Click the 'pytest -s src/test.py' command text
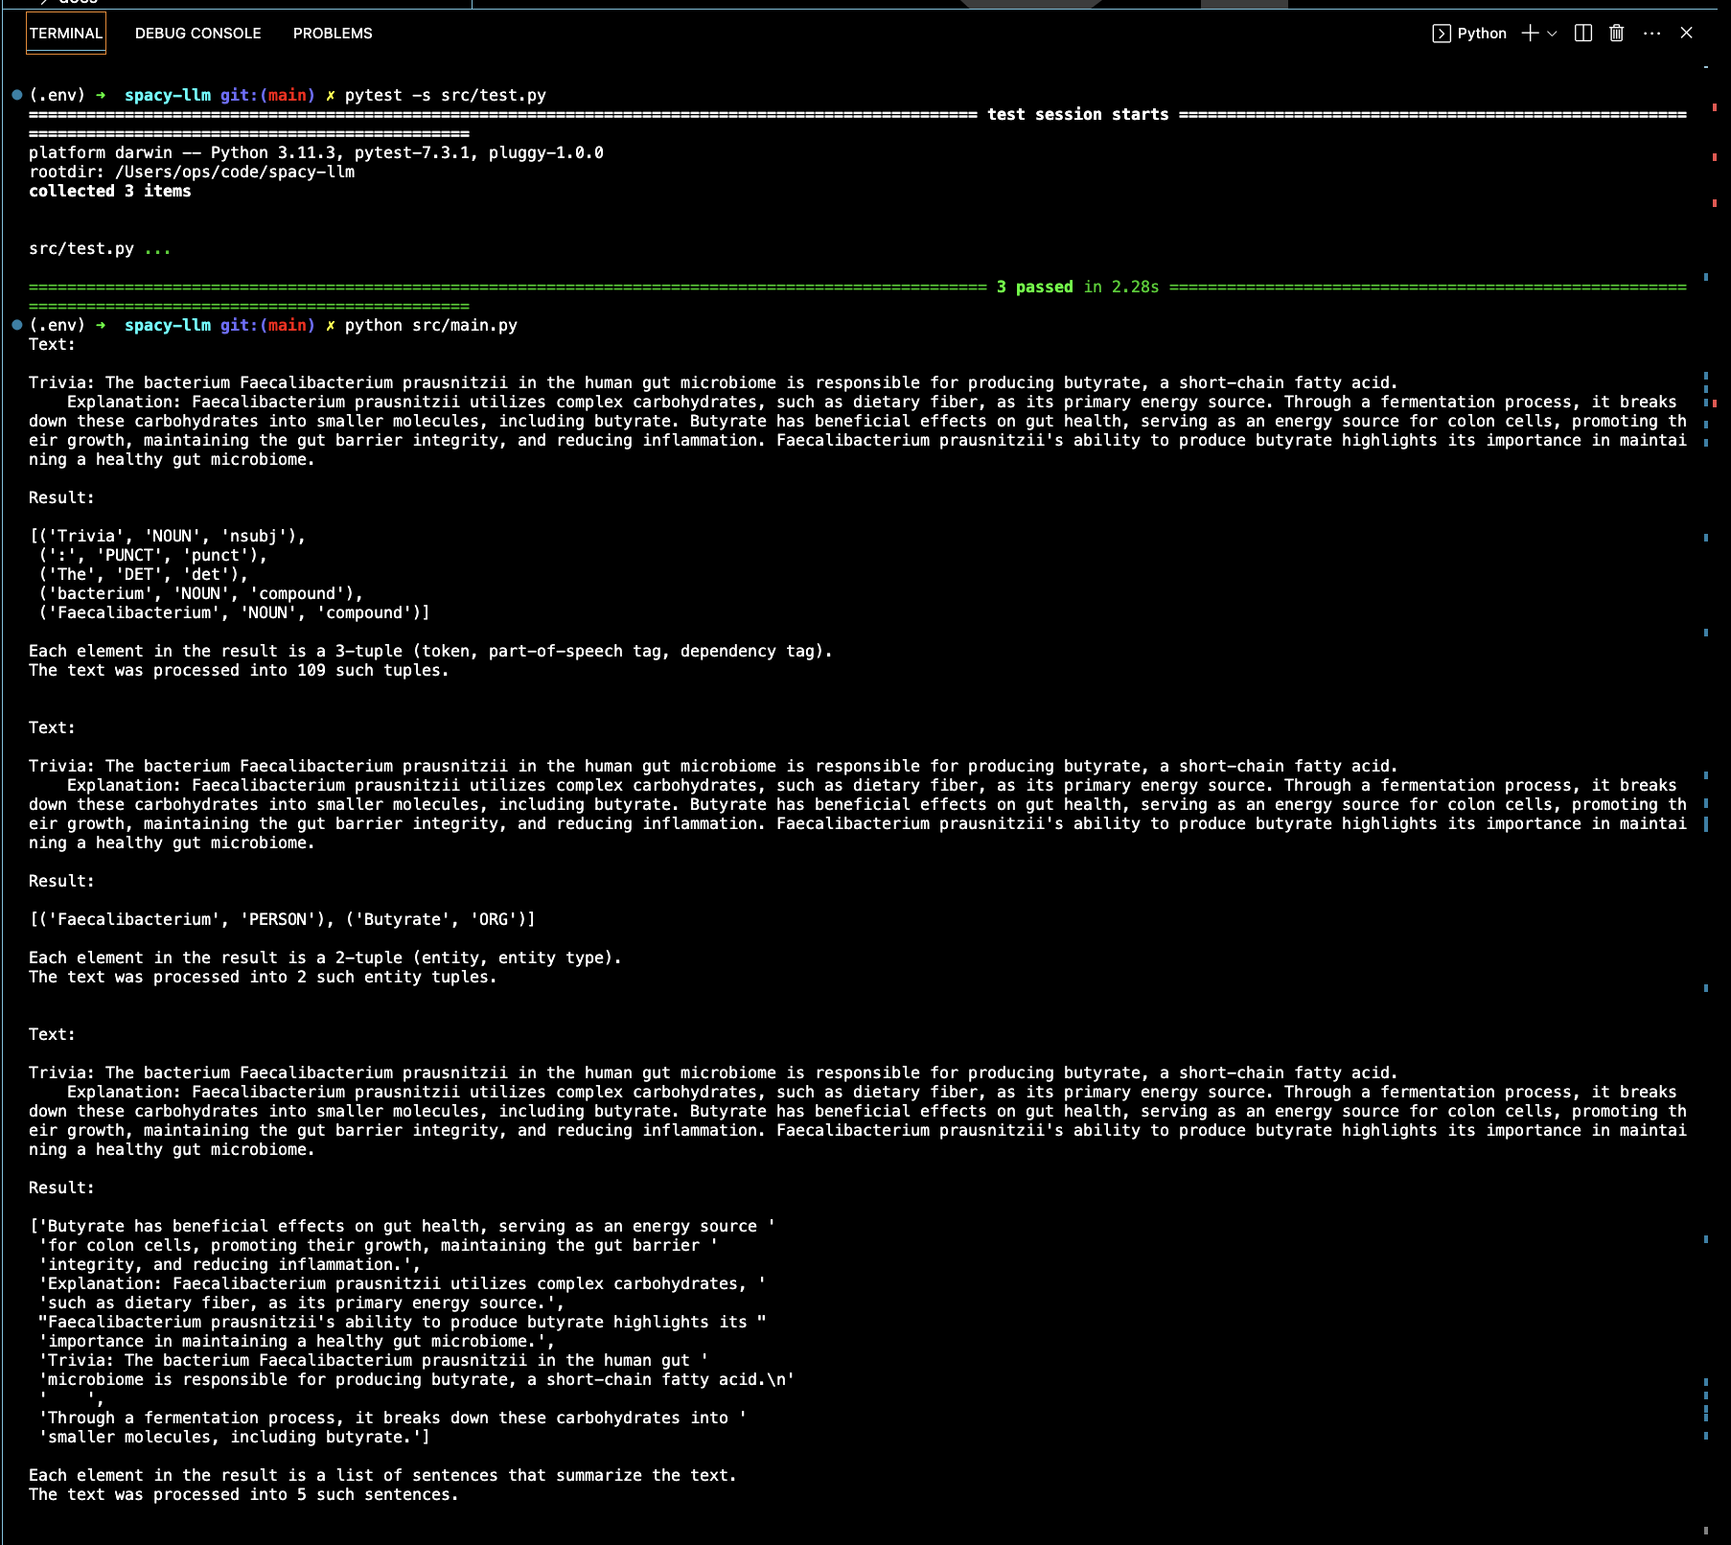The height and width of the screenshot is (1545, 1731). coord(445,95)
